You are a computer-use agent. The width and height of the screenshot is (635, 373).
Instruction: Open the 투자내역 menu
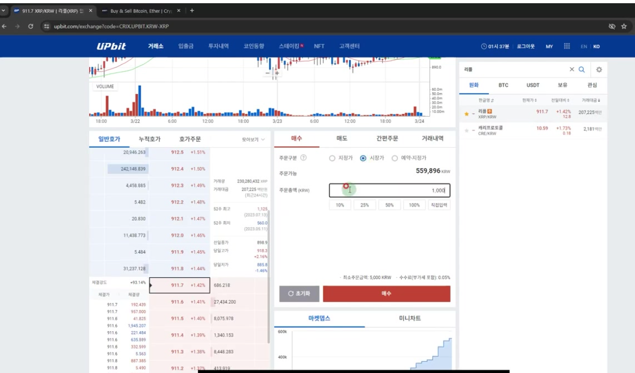[219, 46]
